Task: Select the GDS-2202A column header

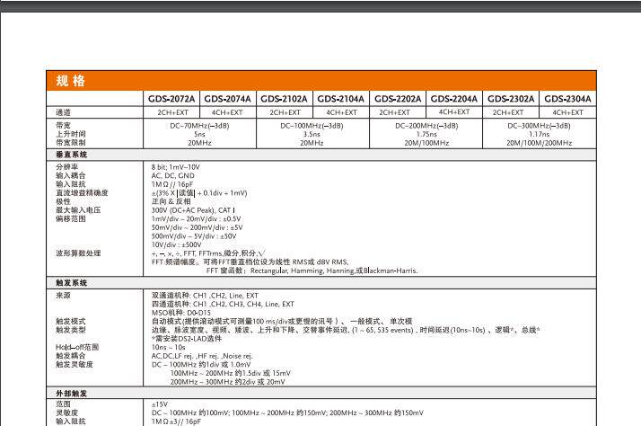Action: (x=398, y=99)
